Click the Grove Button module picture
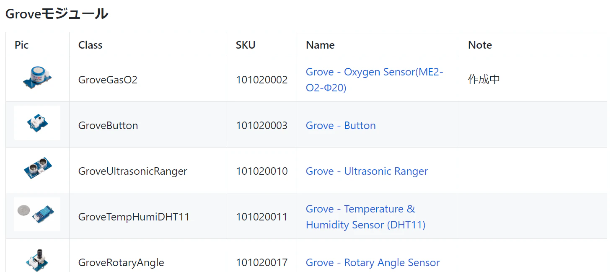 [x=37, y=123]
